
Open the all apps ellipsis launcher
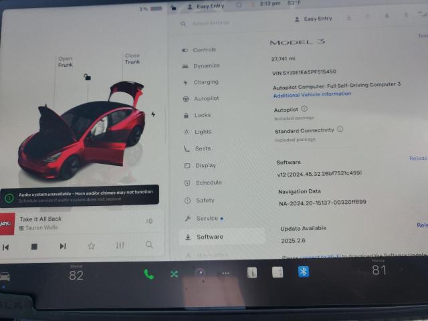pos(226,273)
